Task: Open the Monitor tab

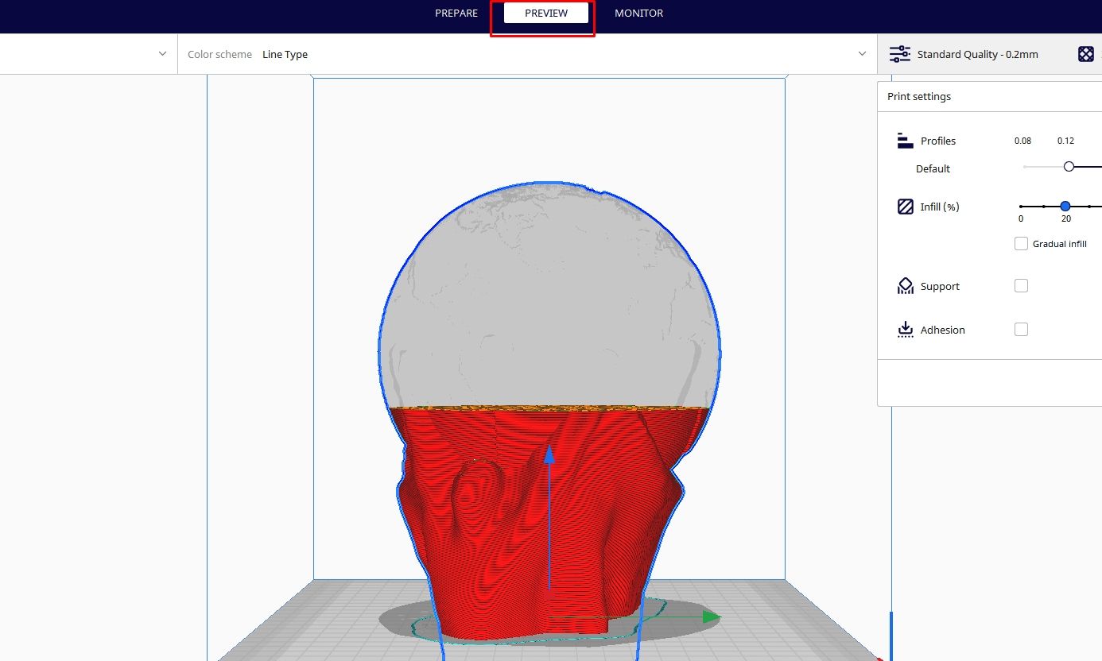Action: tap(638, 13)
